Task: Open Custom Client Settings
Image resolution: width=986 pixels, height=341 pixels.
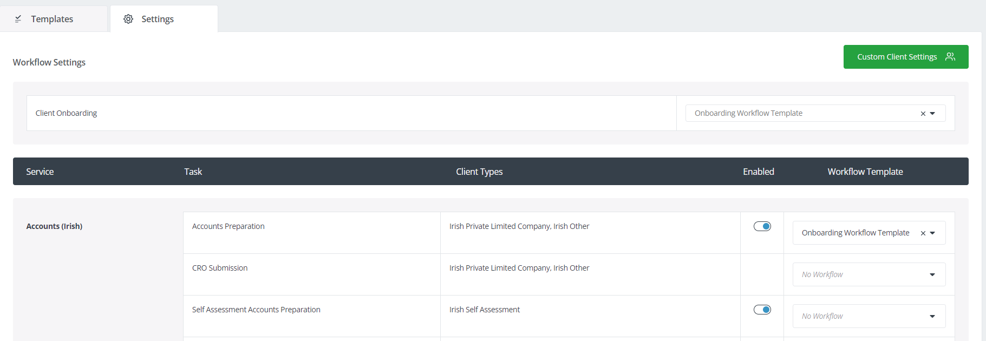Action: 897,57
